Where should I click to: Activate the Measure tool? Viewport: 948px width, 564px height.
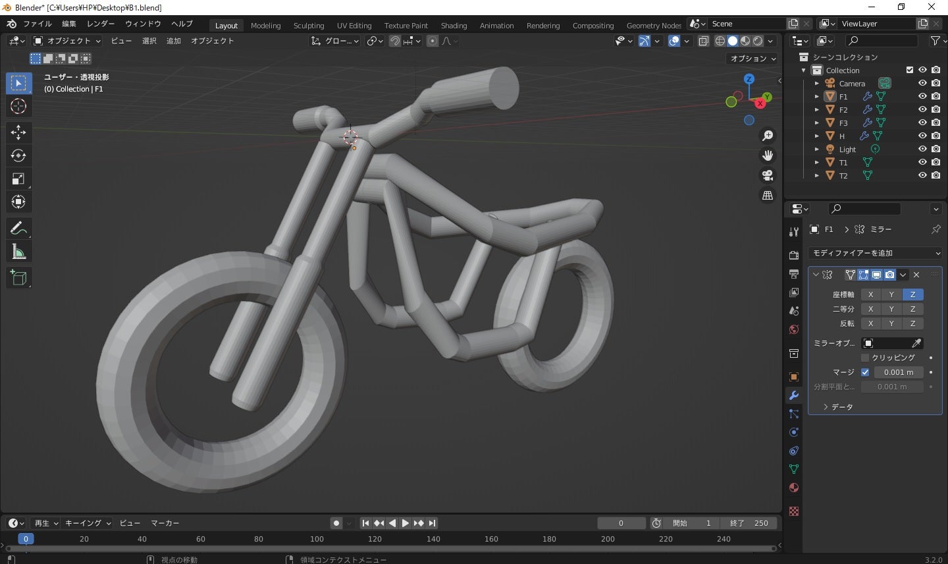pyautogui.click(x=18, y=251)
